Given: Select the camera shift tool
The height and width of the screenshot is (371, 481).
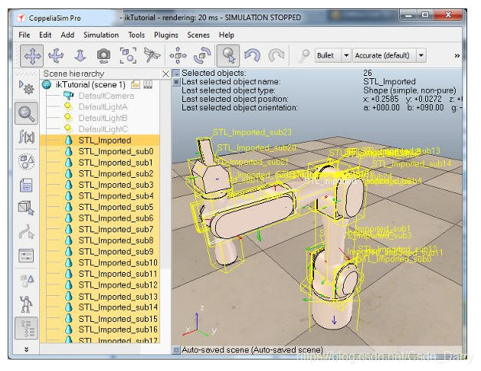Looking at the screenshot, I should pyautogui.click(x=80, y=56).
